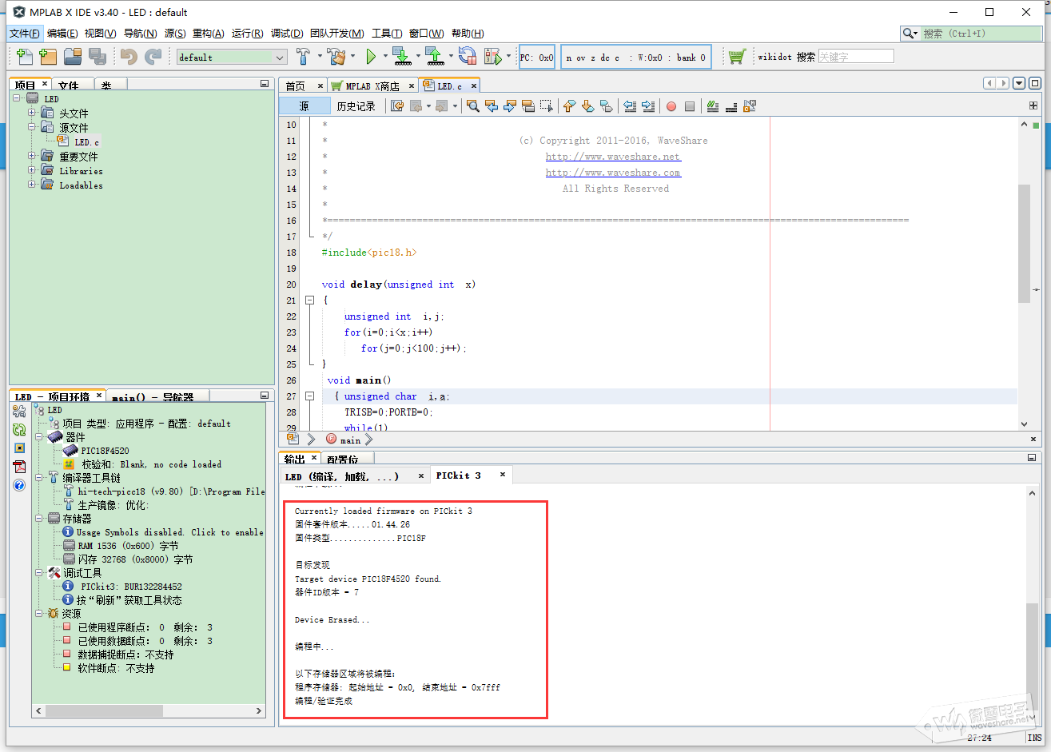Open the dropdown arrow beside the Build hammer

(320, 57)
